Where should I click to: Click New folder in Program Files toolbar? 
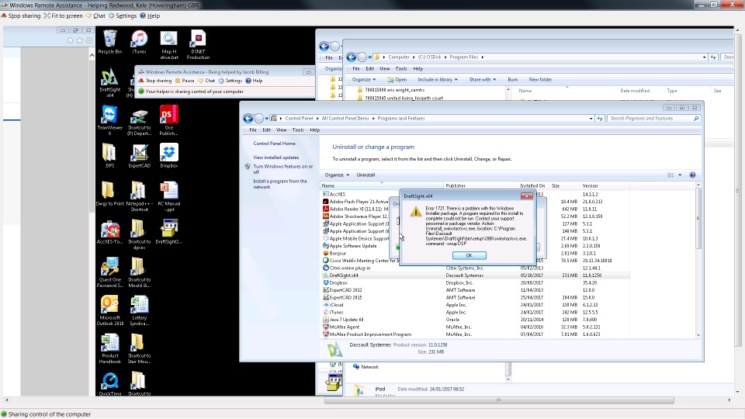pyautogui.click(x=540, y=79)
